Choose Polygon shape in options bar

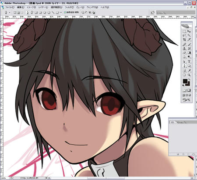[49, 13]
